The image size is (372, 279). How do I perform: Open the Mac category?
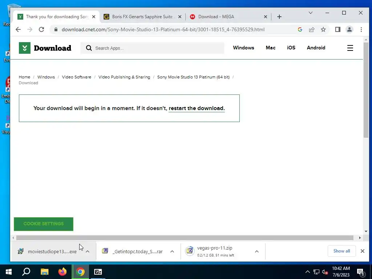coord(270,48)
